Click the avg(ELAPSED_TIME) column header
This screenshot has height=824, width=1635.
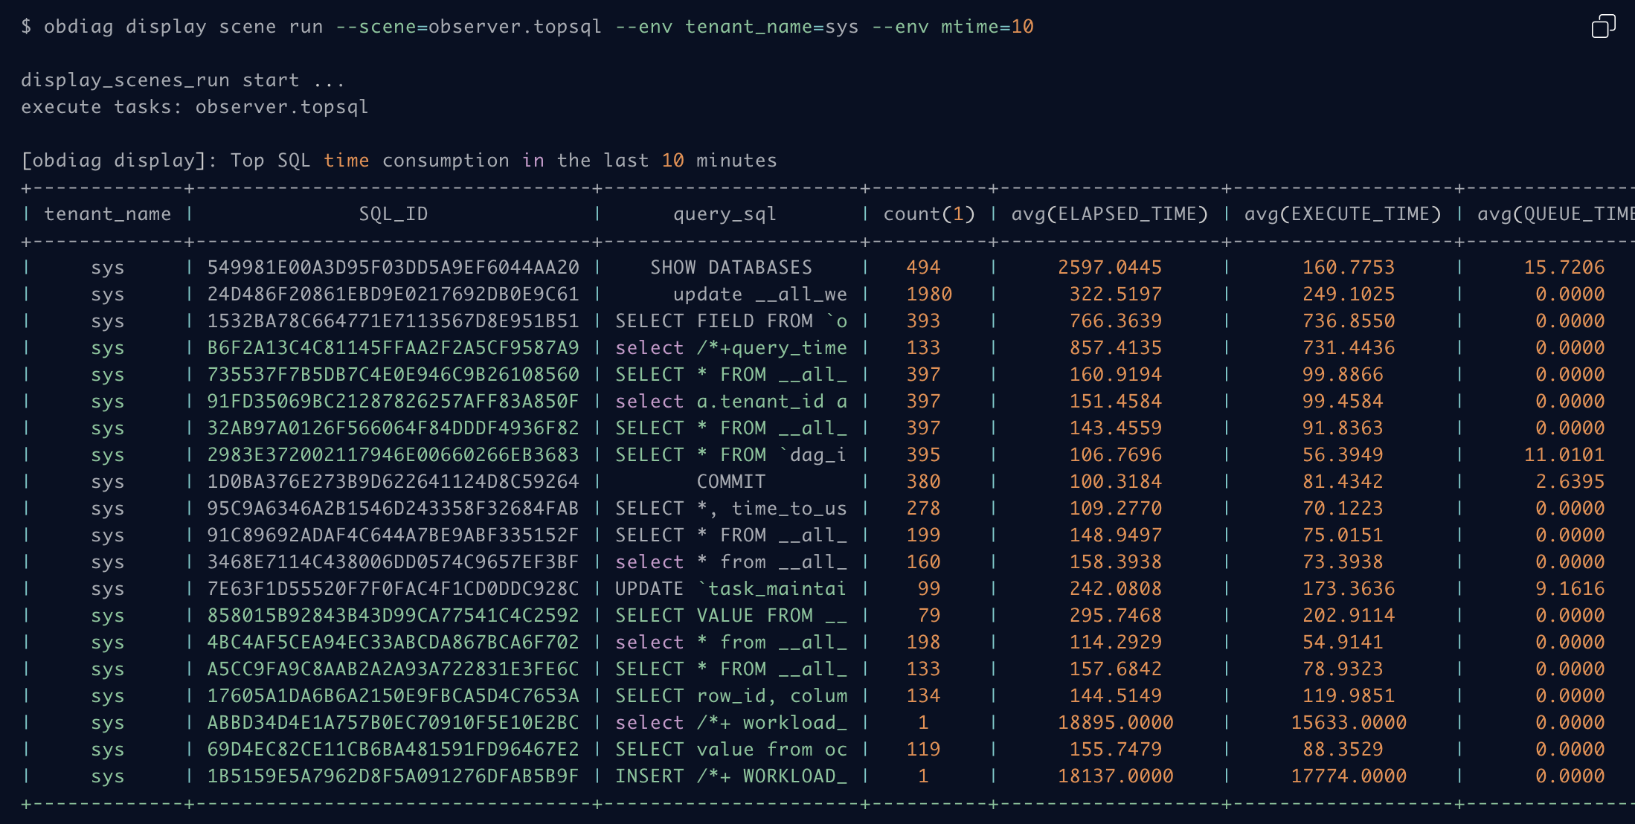(x=1109, y=214)
